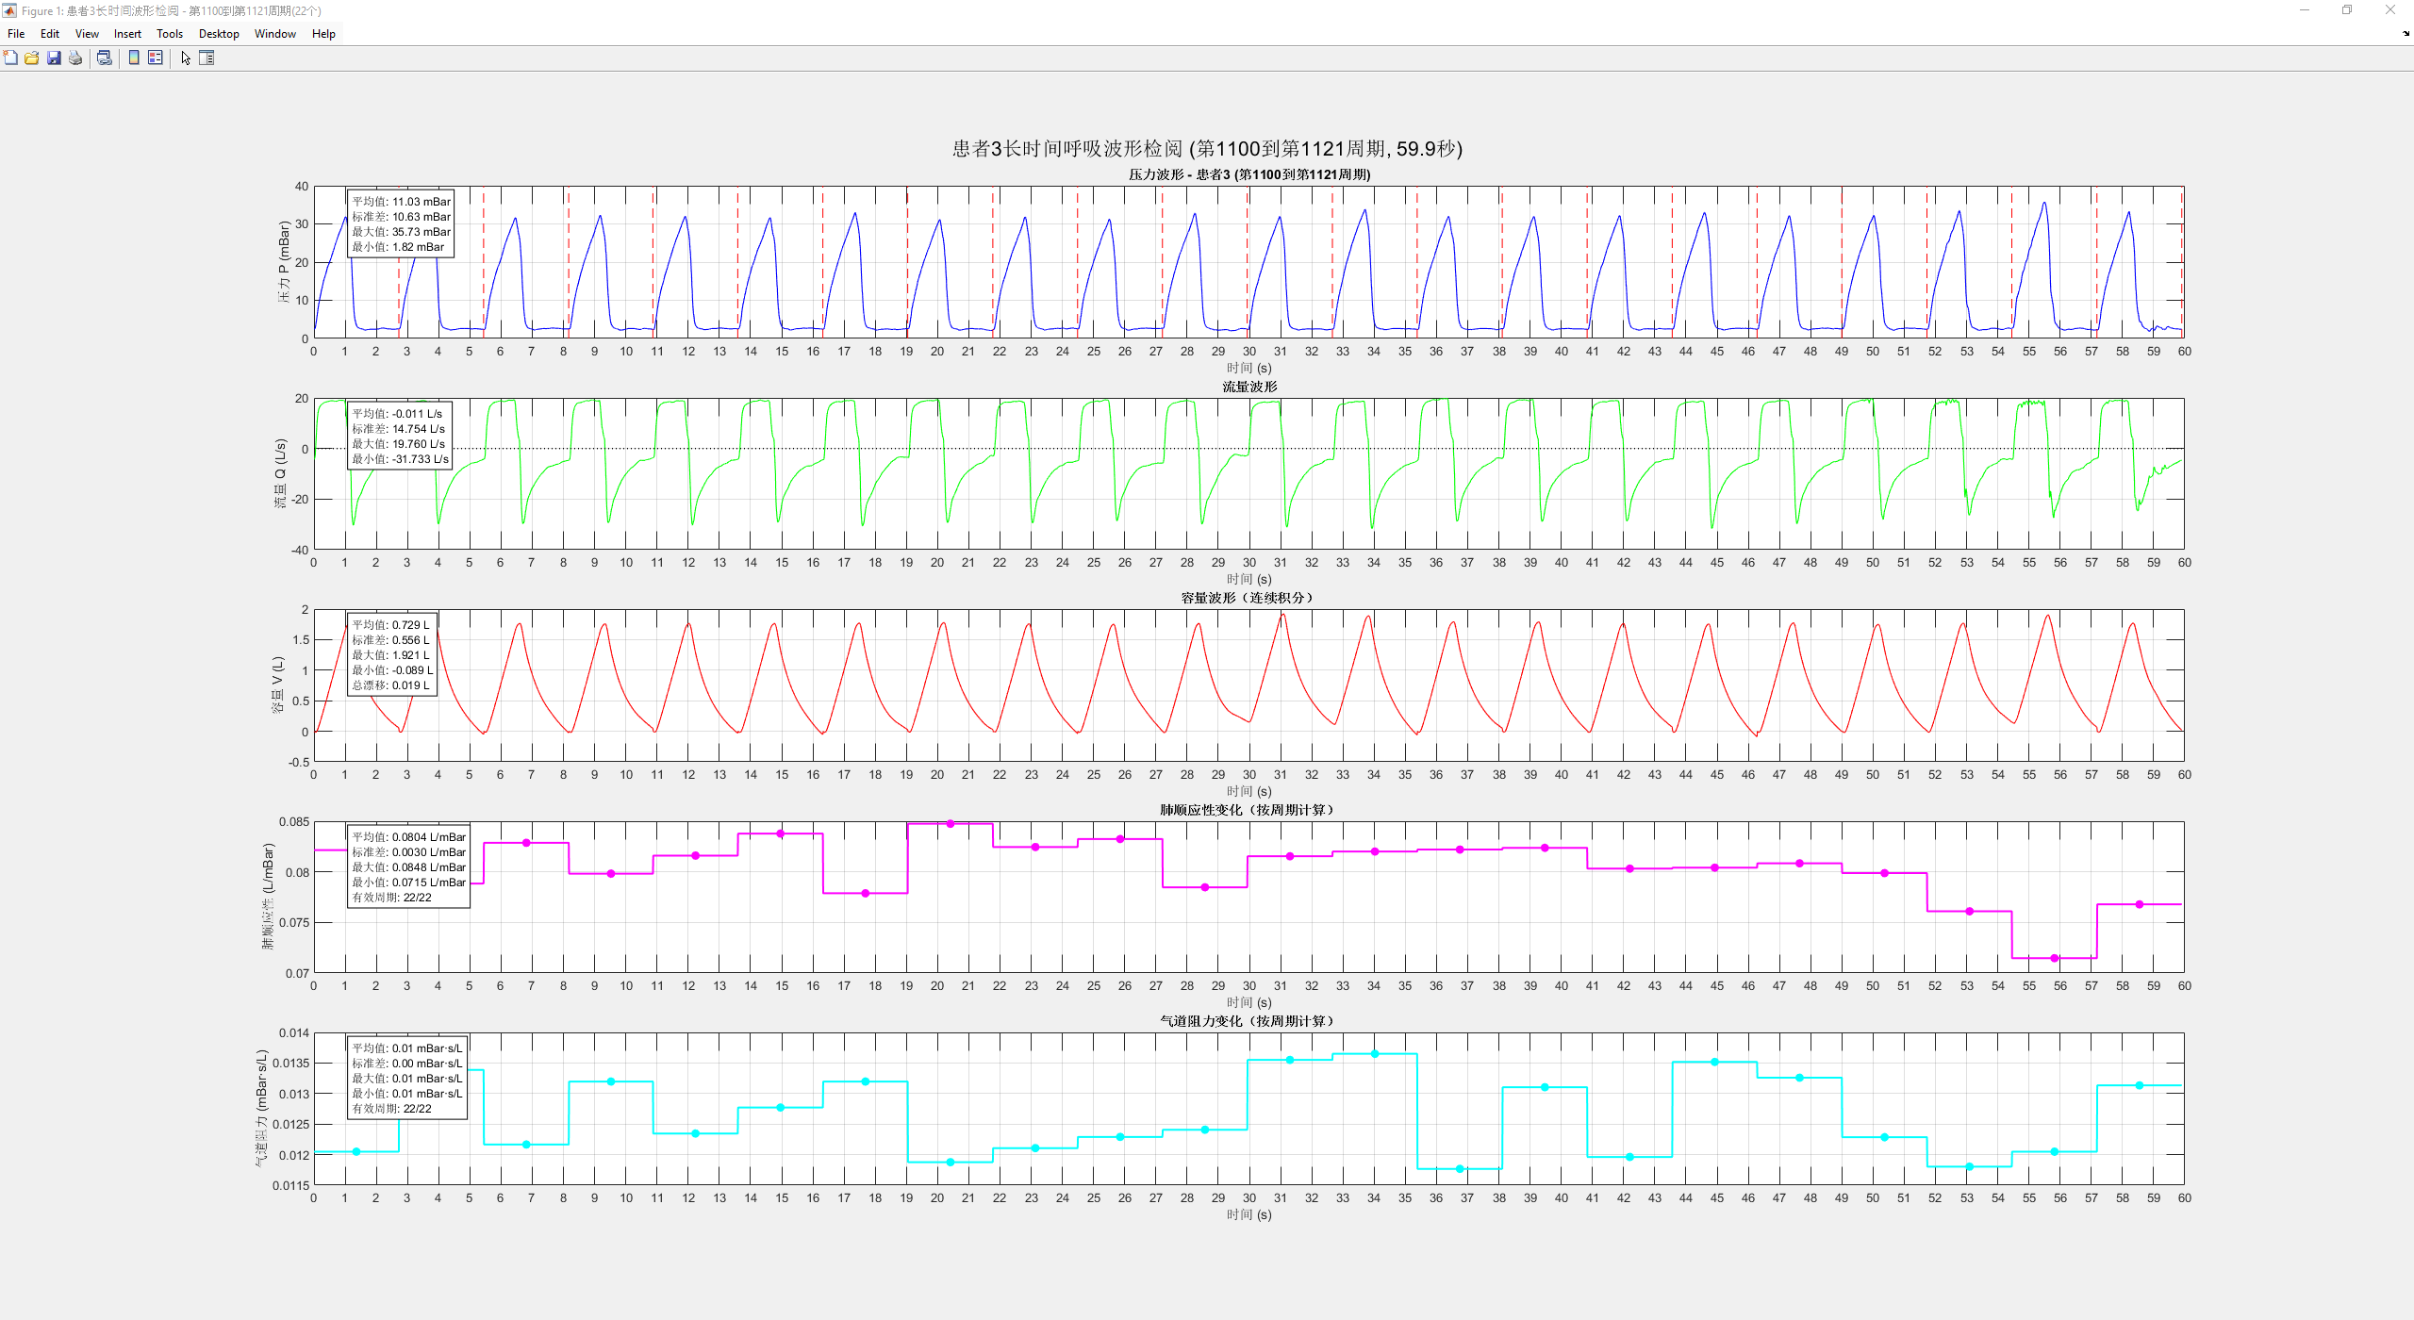Click the first cyan resistance marker near 1.4 s
The height and width of the screenshot is (1320, 2414).
tap(356, 1152)
